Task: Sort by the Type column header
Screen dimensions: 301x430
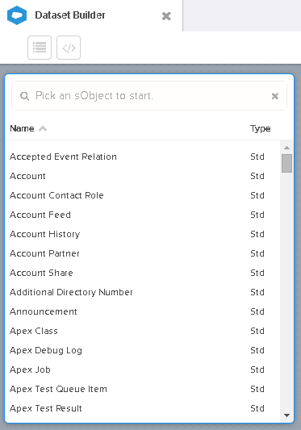Action: point(260,128)
